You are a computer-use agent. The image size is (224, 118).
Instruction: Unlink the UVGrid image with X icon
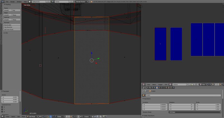pyautogui.click(x=194, y=85)
